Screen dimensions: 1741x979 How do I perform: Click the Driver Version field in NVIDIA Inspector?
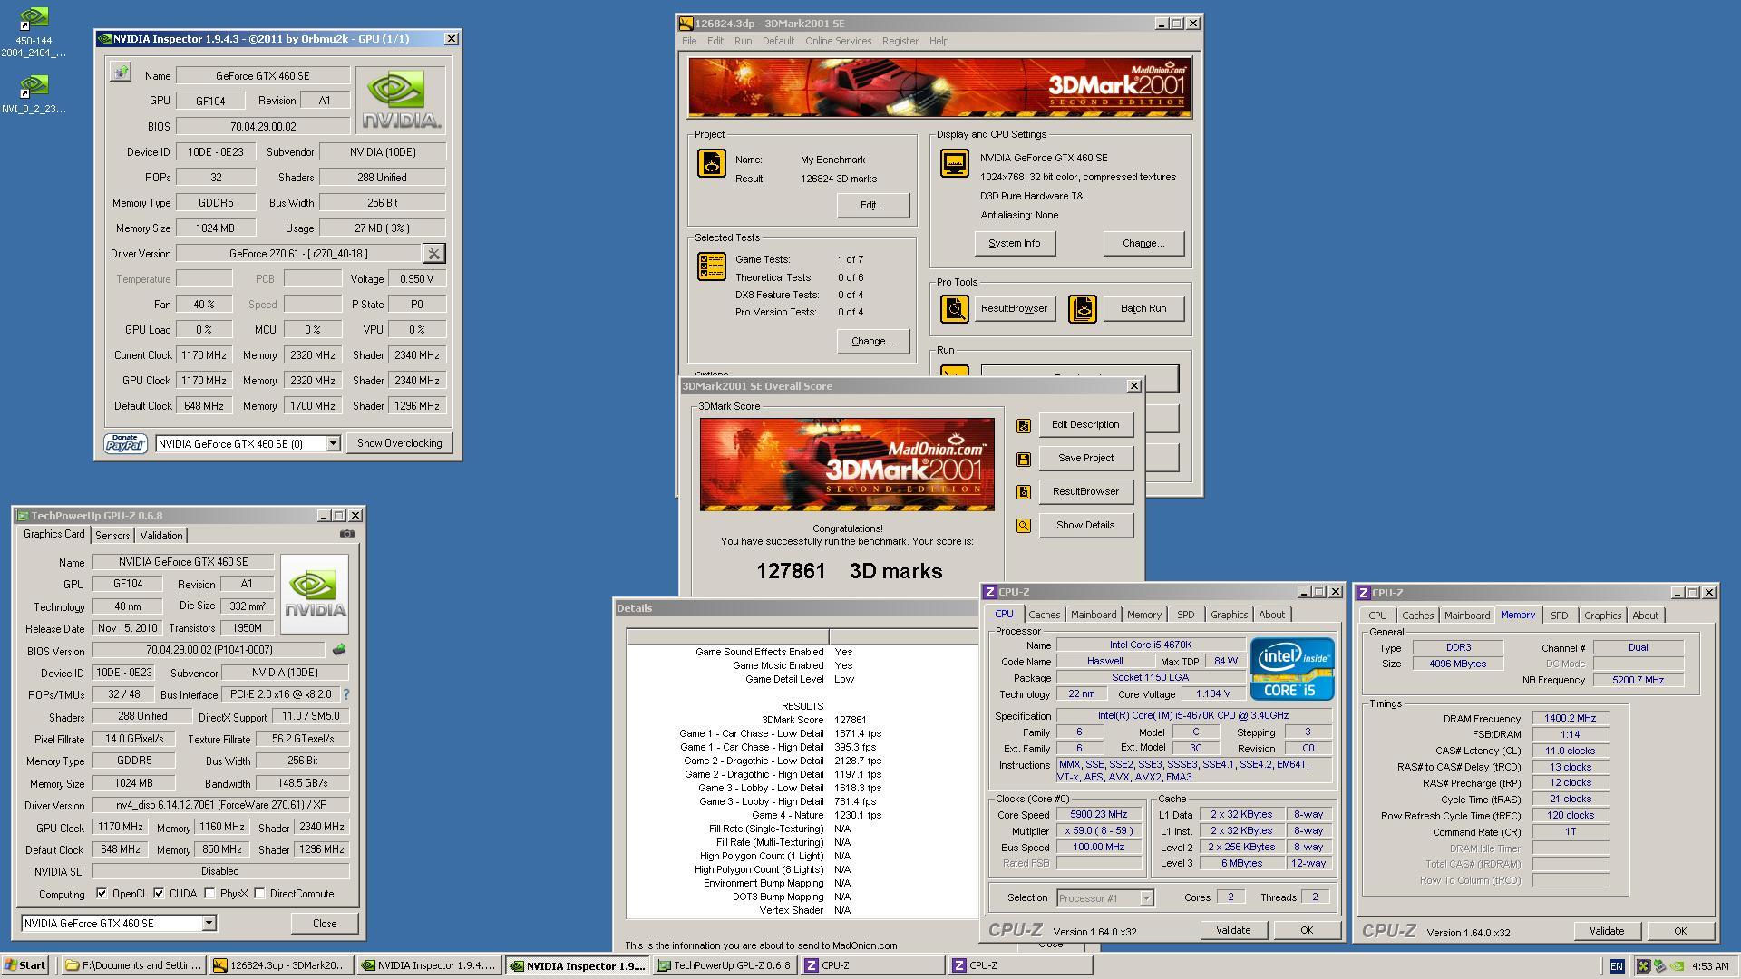[x=298, y=254]
